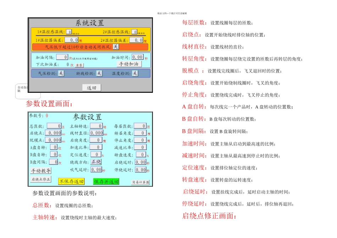Click the 手动教导 button
This screenshot has height=238, width=337.
pyautogui.click(x=41, y=171)
